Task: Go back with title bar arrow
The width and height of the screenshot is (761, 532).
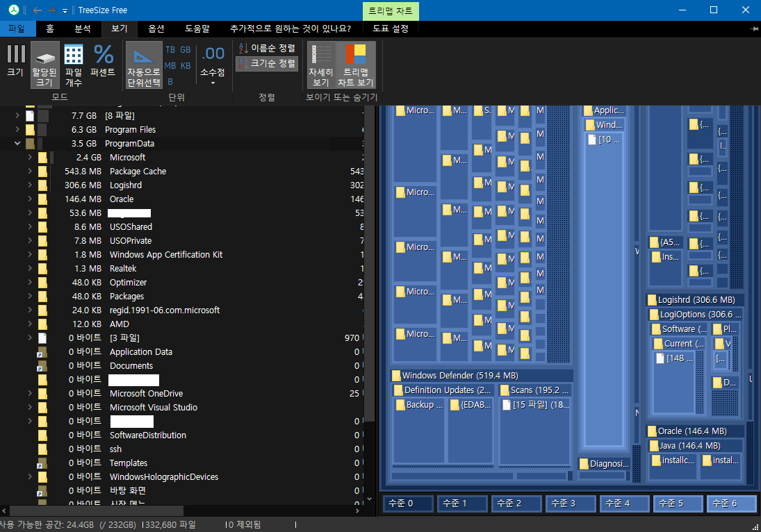Action: (x=38, y=10)
